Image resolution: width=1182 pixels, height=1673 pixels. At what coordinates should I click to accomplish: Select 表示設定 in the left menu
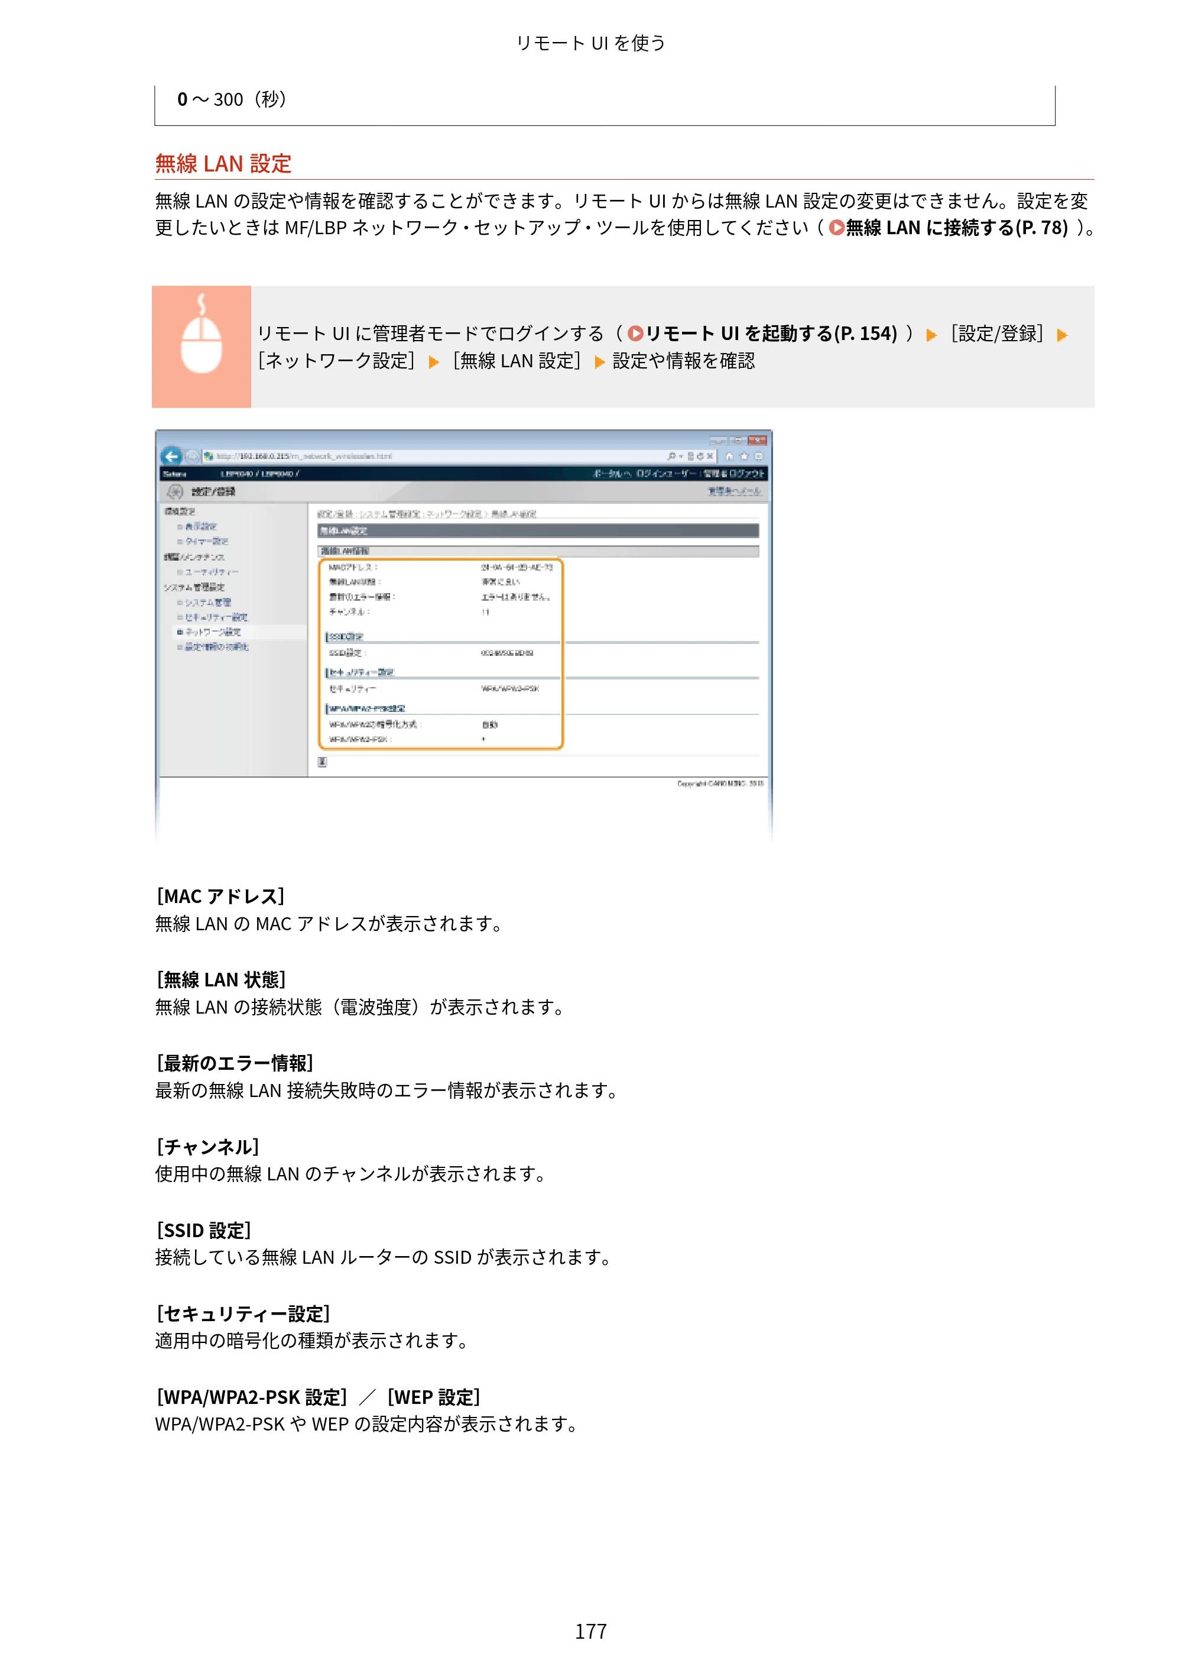tap(200, 526)
